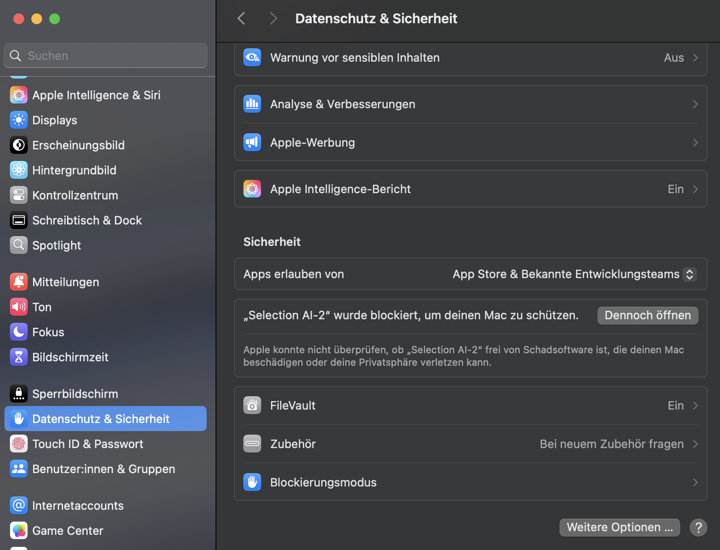
Task: Open the Bildschirmzeit settings label
Action: tap(70, 357)
